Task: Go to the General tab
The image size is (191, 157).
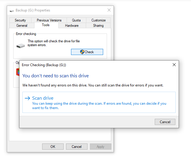Action: pyautogui.click(x=22, y=26)
